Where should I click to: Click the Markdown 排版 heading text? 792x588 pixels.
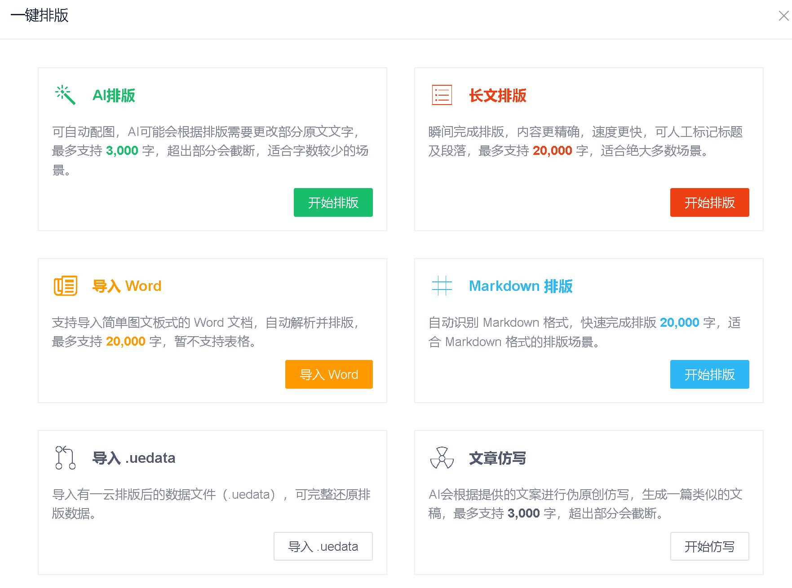pyautogui.click(x=521, y=286)
